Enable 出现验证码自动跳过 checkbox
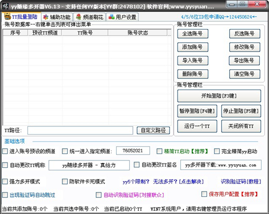269x214 pixels. 5,195
